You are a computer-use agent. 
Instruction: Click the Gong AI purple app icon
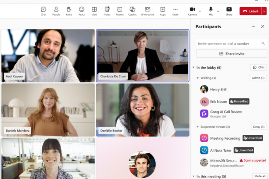coord(204,114)
